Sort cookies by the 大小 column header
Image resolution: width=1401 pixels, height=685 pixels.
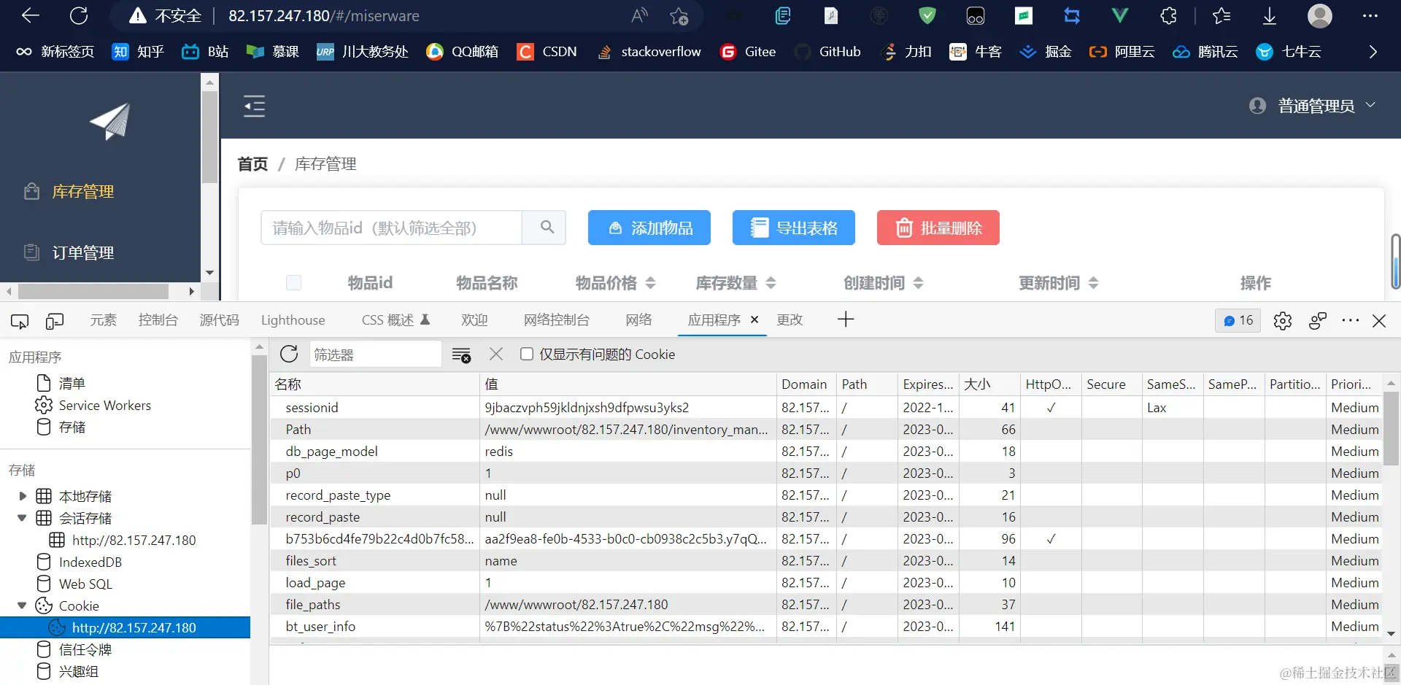point(989,384)
